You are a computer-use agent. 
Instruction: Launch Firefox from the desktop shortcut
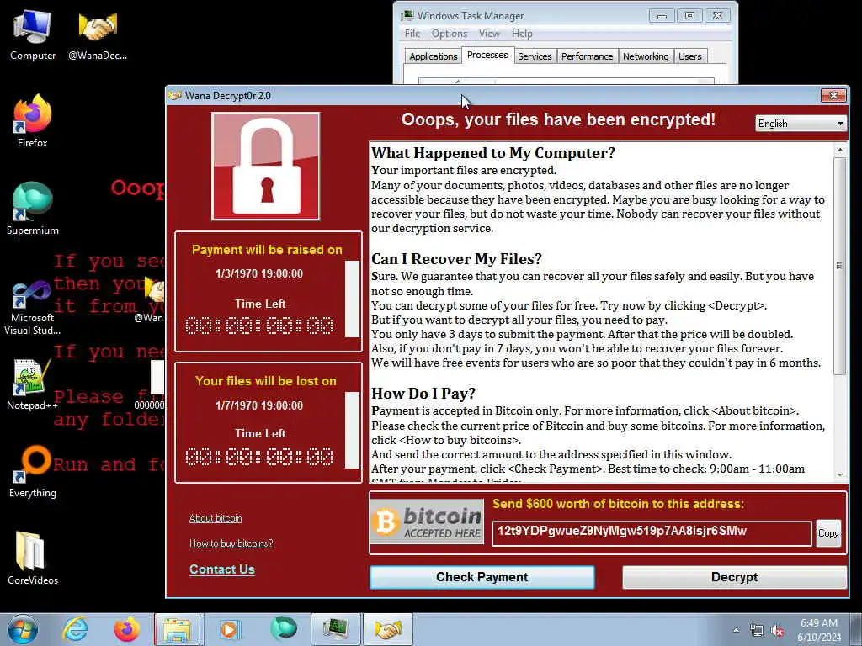(x=33, y=121)
